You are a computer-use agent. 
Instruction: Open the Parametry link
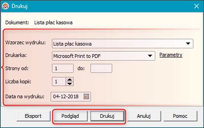pyautogui.click(x=171, y=55)
